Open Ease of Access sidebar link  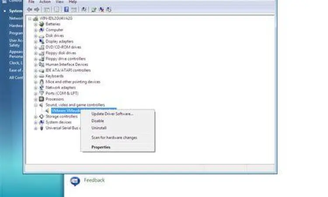16,70
